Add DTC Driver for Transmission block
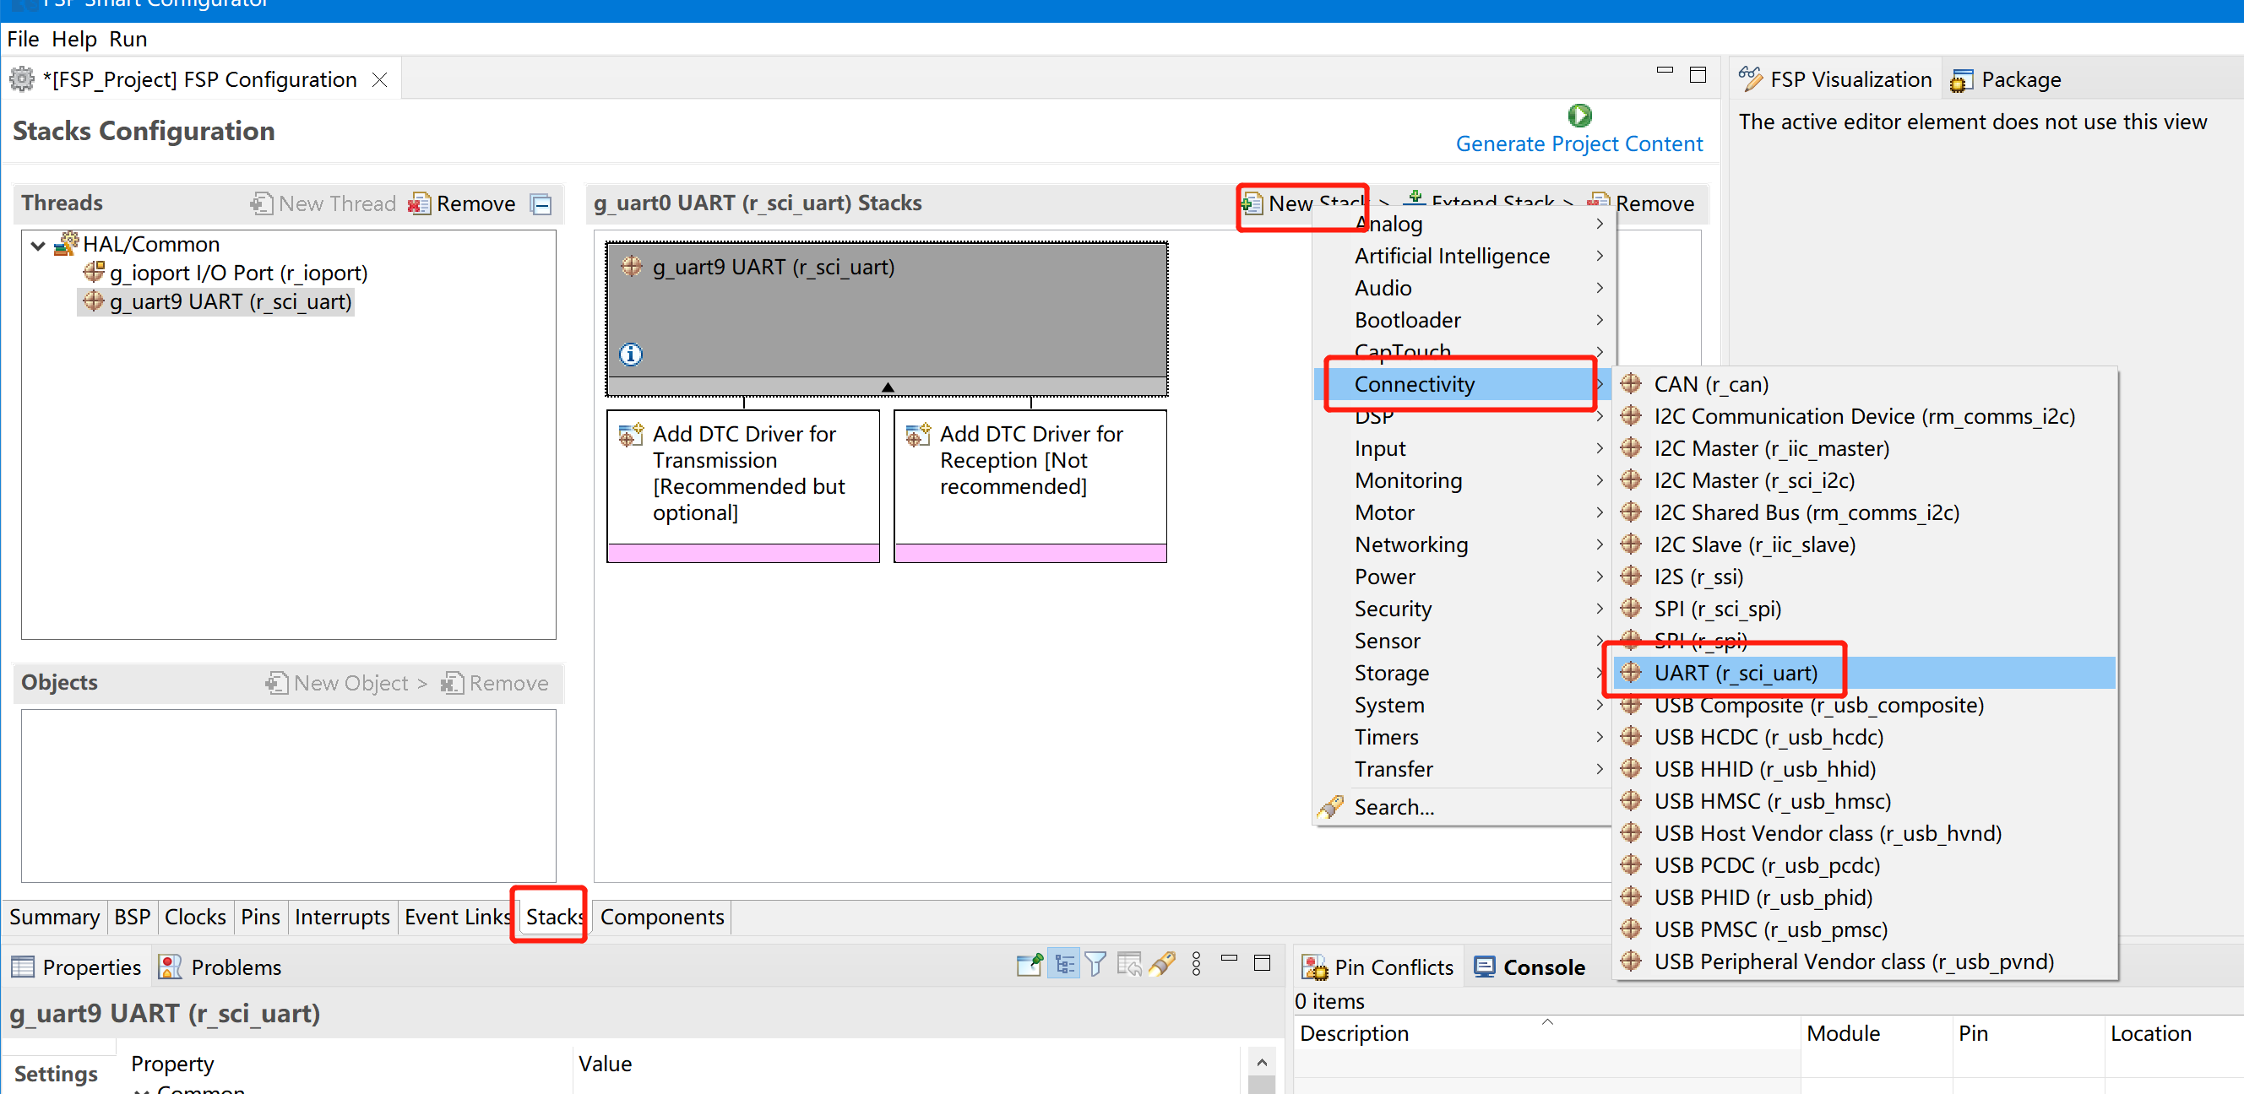The height and width of the screenshot is (1094, 2244). [x=743, y=486]
